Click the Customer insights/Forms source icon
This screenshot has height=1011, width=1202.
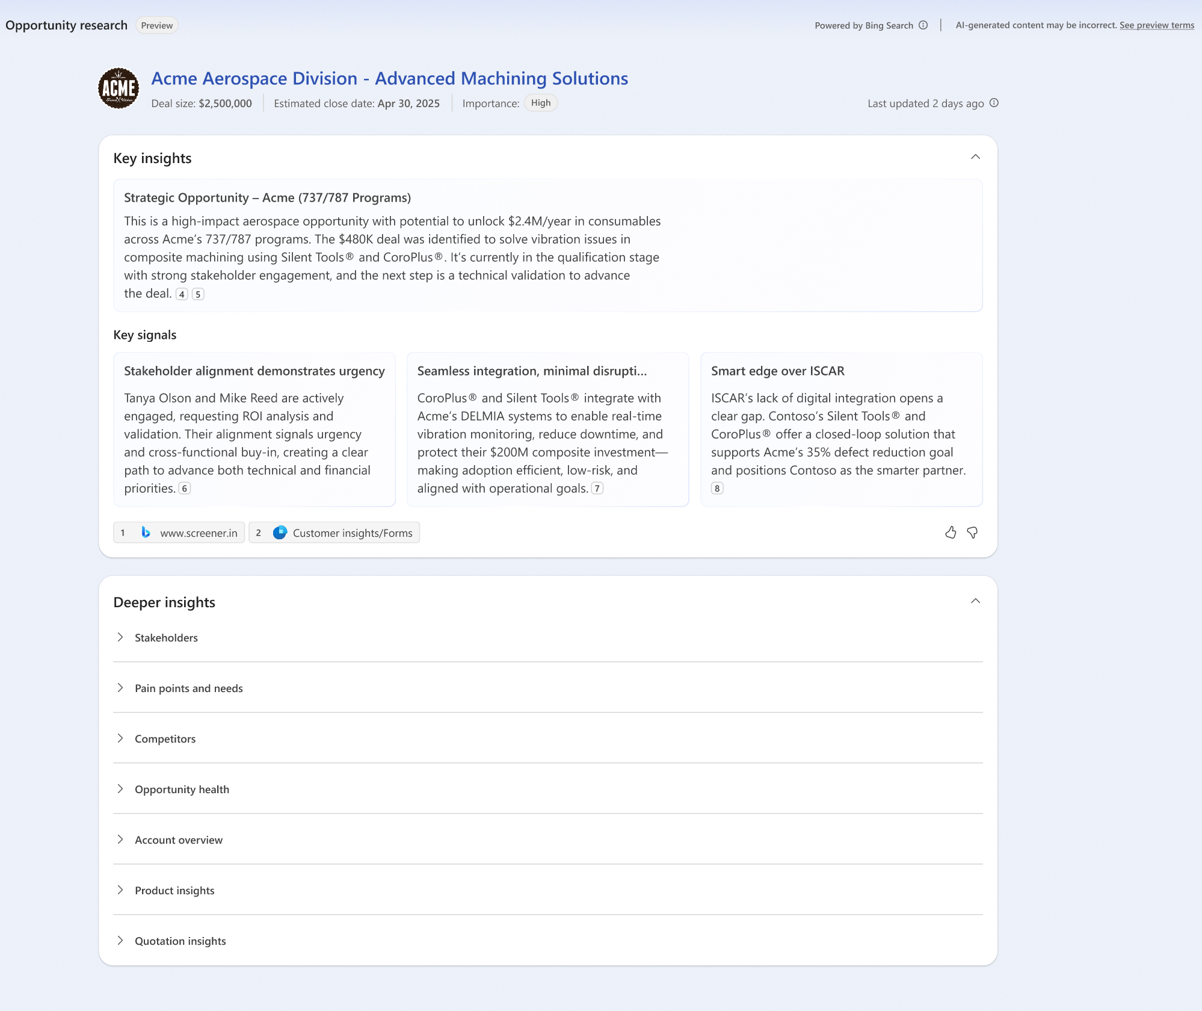[x=280, y=533]
